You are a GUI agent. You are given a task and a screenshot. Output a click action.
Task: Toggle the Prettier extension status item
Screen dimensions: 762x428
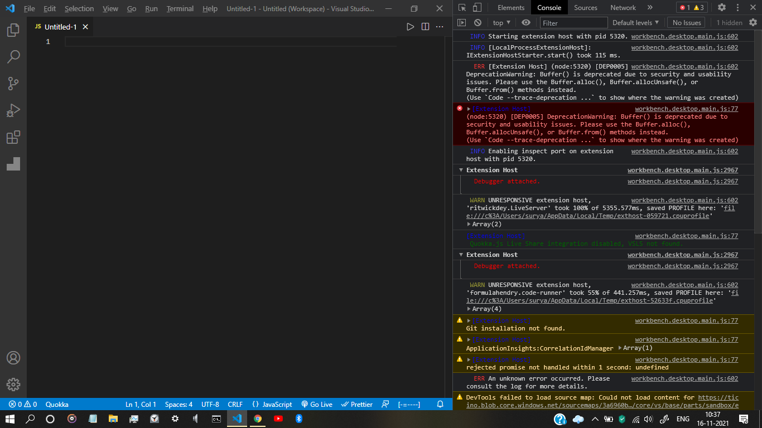(356, 404)
